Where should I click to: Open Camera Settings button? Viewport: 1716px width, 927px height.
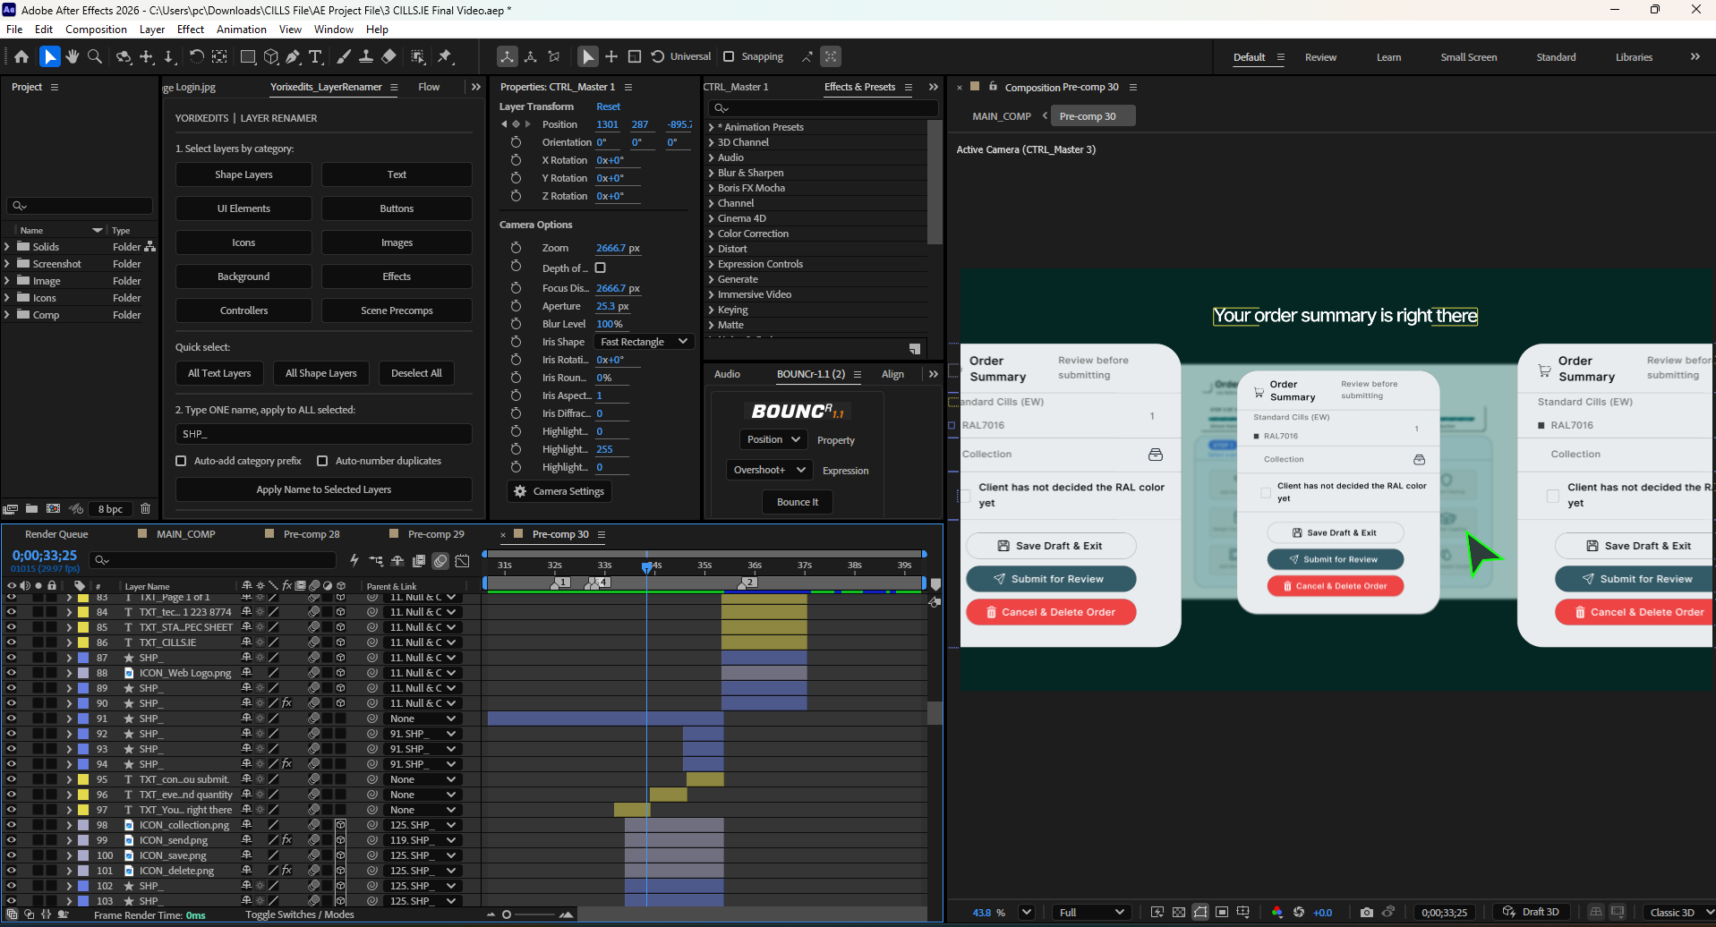pos(559,491)
